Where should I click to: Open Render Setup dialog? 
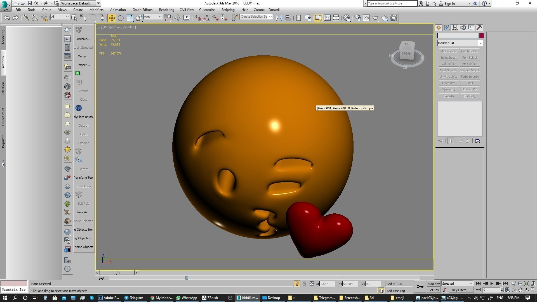coord(358,18)
